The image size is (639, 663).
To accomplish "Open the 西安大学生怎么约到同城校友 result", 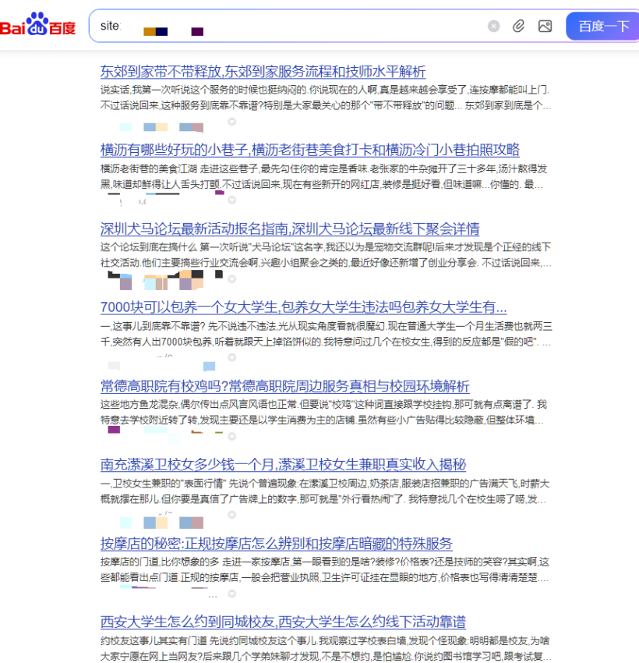I will 283,622.
